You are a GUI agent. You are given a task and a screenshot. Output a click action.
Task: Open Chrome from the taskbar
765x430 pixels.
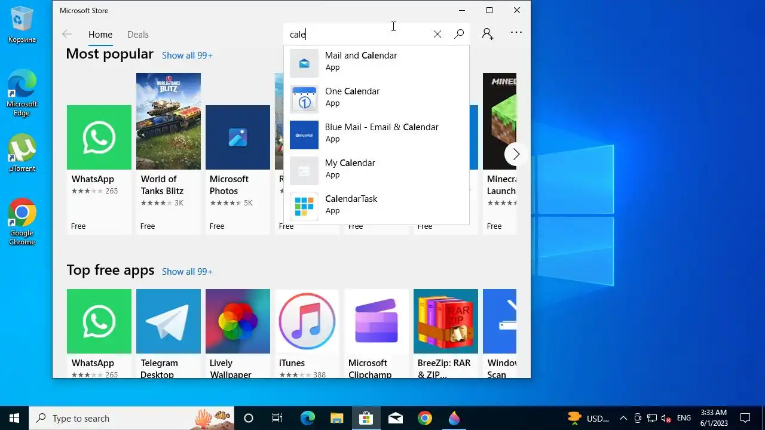425,418
